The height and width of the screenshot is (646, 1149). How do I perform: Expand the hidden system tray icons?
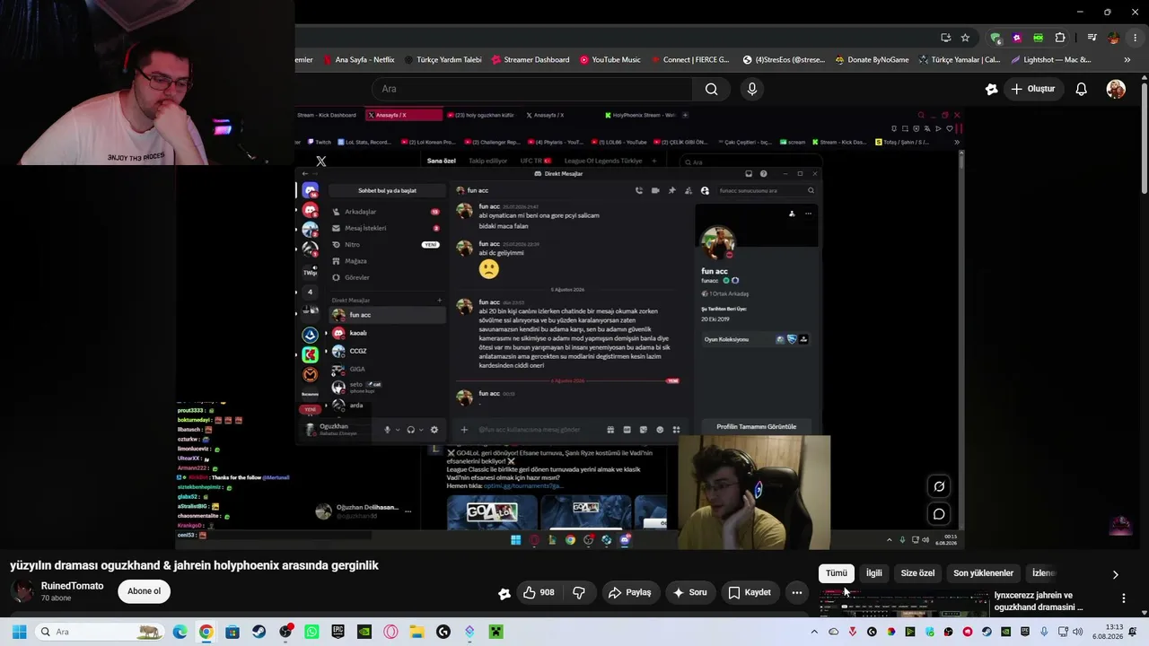coord(814,632)
